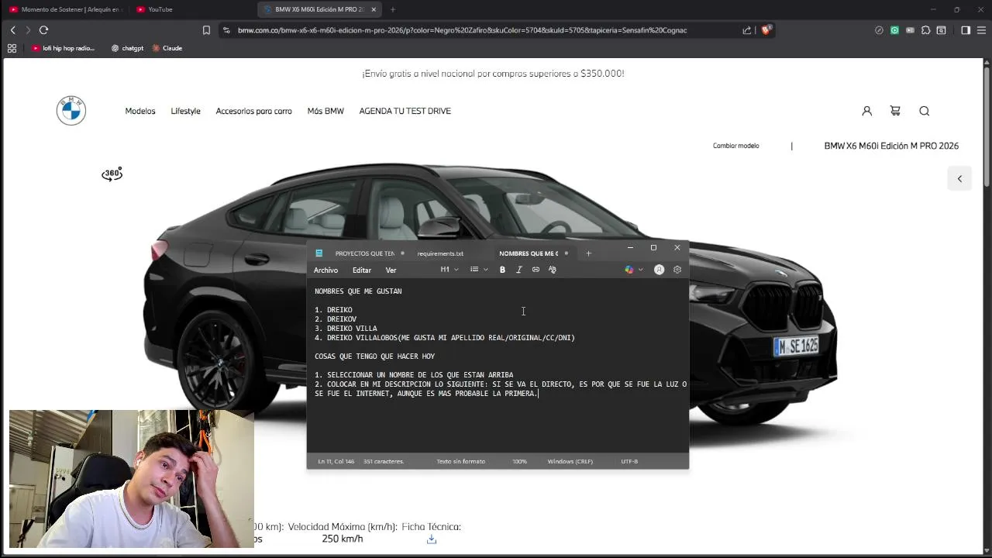The height and width of the screenshot is (558, 992).
Task: Open zoom level 100% in Notepad status bar
Action: (519, 461)
